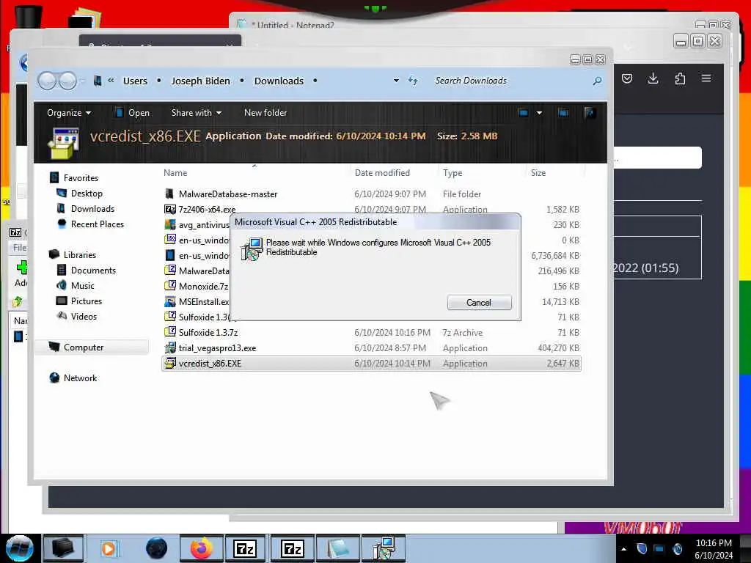
Task: Click the security shield tray icon
Action: [642, 549]
